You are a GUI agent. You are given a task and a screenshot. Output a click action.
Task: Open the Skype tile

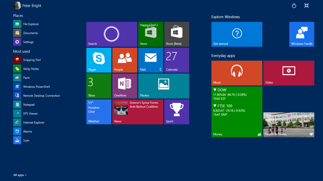(99, 60)
